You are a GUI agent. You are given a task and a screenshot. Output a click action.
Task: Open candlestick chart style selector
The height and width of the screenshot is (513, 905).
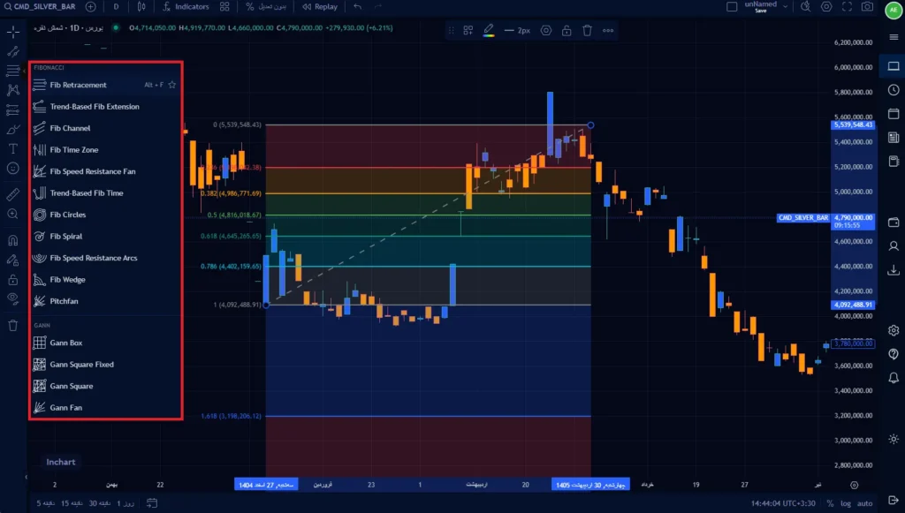click(141, 7)
